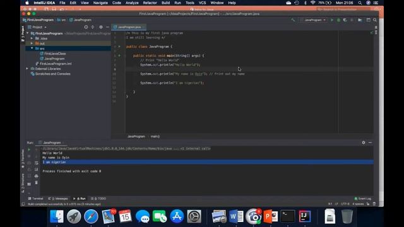Click macOS Spotlight search in menu bar
404x227 pixels.
tap(360, 3)
